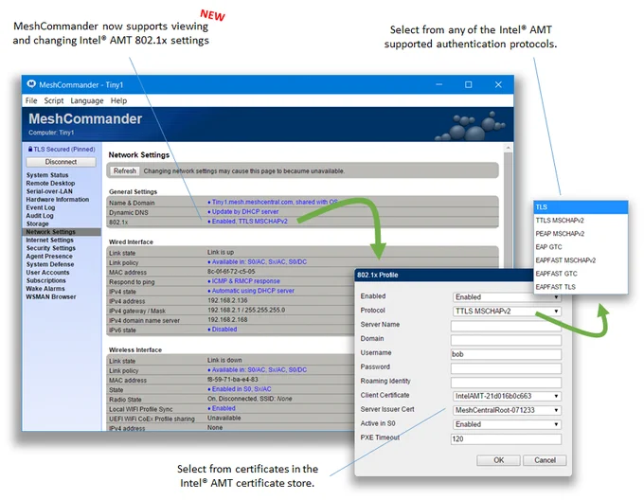Open Subscriptions in the sidebar

46,280
